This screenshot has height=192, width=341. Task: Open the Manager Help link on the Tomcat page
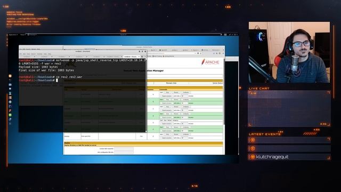point(171,83)
